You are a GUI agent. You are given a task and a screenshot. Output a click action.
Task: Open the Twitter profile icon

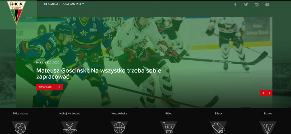(246, 5)
